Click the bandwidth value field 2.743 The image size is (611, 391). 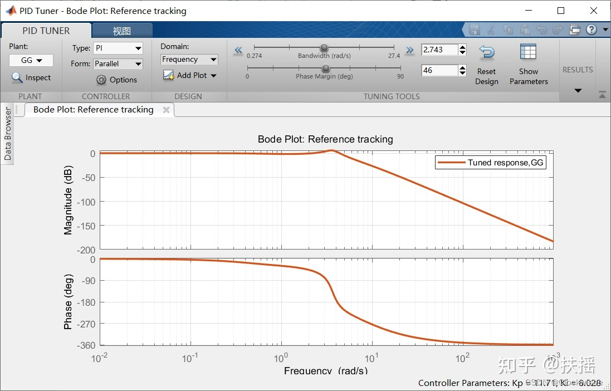tap(439, 50)
